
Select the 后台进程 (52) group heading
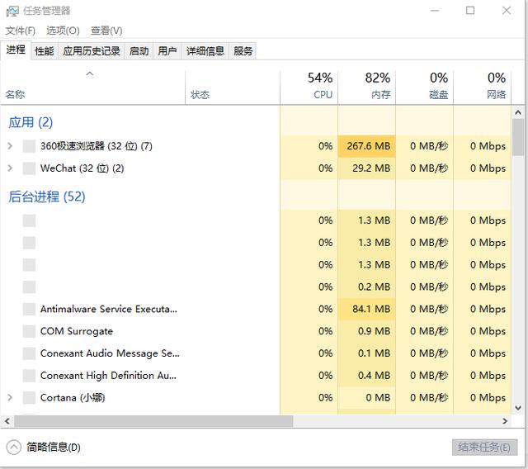pyautogui.click(x=47, y=197)
